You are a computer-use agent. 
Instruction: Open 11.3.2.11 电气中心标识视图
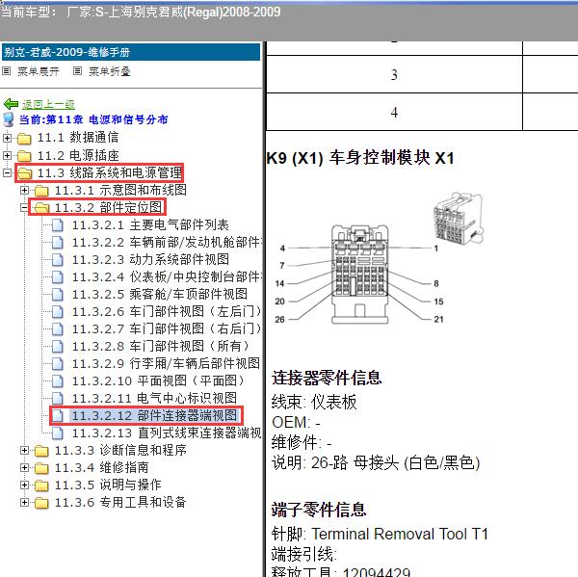click(154, 398)
